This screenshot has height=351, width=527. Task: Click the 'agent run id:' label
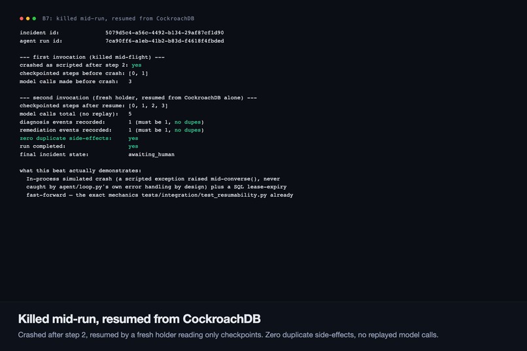(x=41, y=41)
